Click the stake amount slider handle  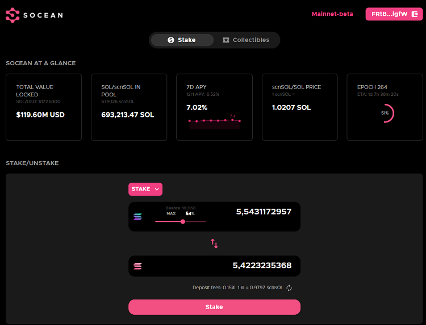pyautogui.click(x=183, y=222)
